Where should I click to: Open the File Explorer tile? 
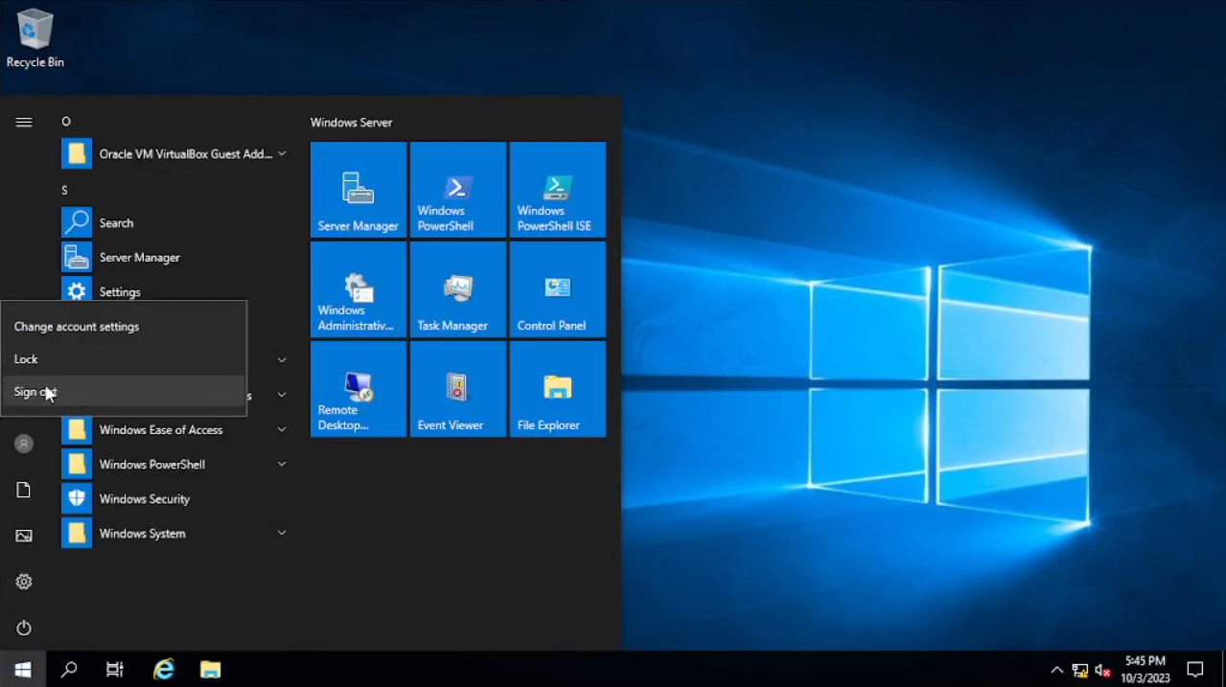point(557,389)
